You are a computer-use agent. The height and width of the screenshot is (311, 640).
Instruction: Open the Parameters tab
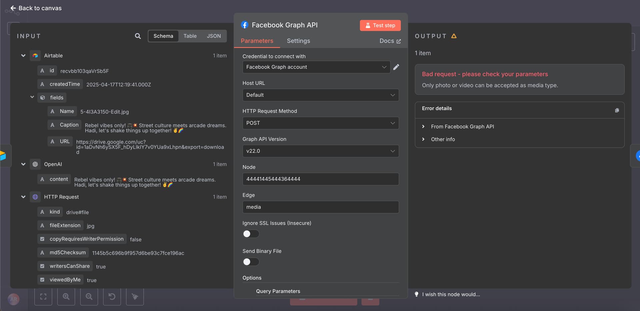[257, 41]
